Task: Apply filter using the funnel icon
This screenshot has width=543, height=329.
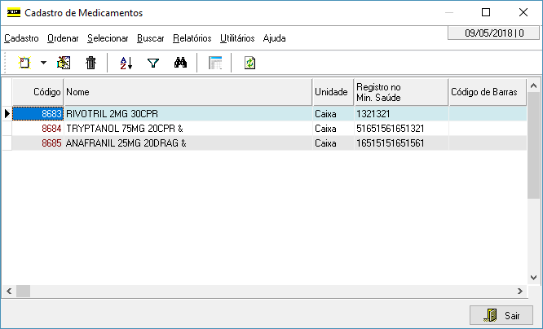Action: coord(153,63)
